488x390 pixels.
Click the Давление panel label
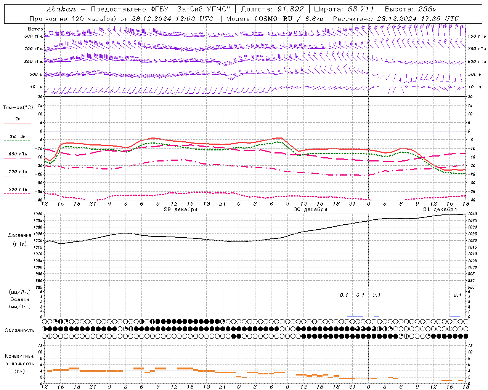pyautogui.click(x=19, y=235)
